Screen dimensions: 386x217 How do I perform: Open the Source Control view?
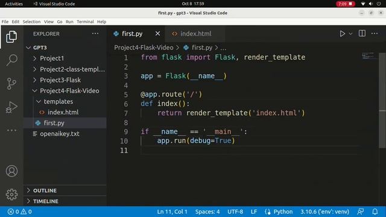point(11,84)
